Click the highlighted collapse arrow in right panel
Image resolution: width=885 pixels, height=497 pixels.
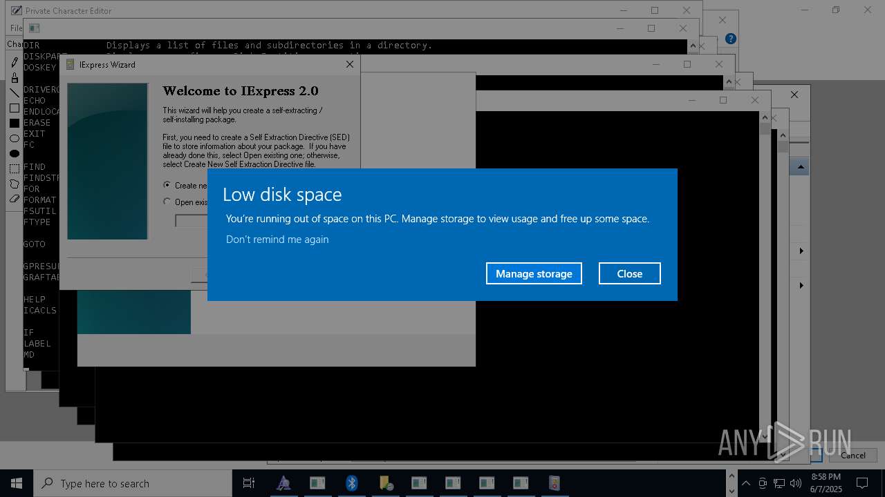801,167
